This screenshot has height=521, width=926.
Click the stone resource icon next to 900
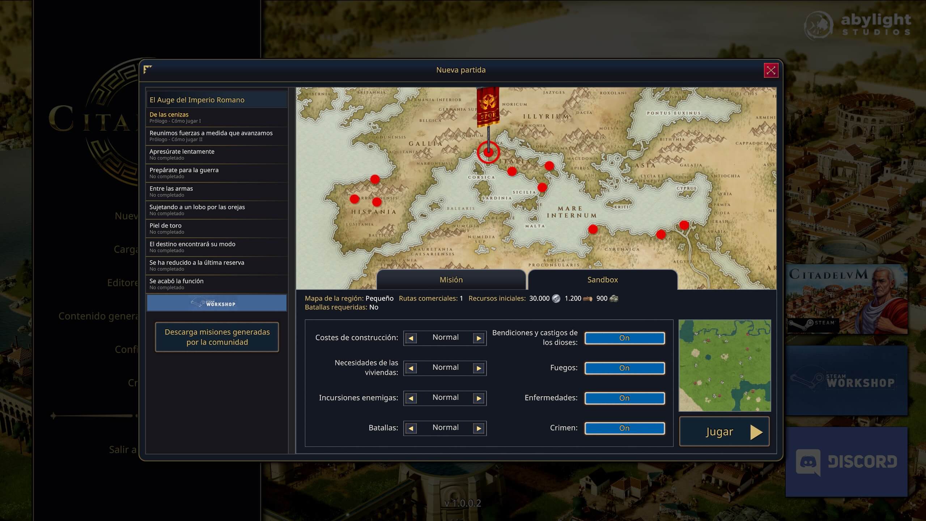coord(614,298)
